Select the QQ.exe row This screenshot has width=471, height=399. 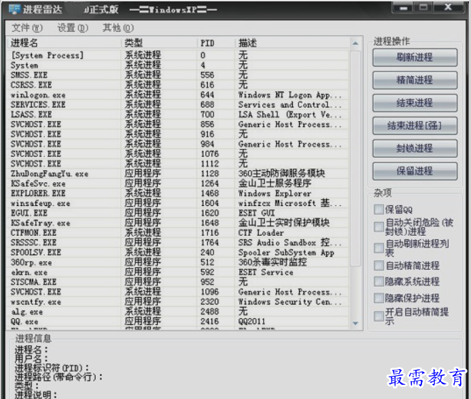[x=178, y=322]
